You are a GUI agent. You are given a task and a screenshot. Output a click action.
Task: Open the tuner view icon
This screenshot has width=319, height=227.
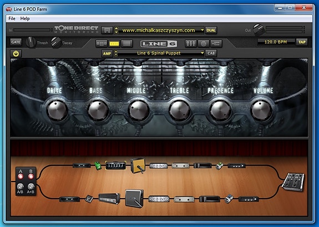click(204, 43)
